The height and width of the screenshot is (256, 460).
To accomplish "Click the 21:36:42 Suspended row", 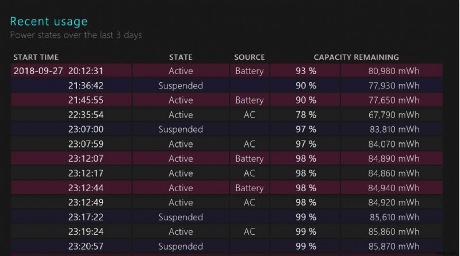I will 181,86.
